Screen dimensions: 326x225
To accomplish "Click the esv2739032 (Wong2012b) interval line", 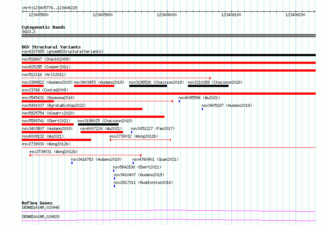I will click(140, 140).
